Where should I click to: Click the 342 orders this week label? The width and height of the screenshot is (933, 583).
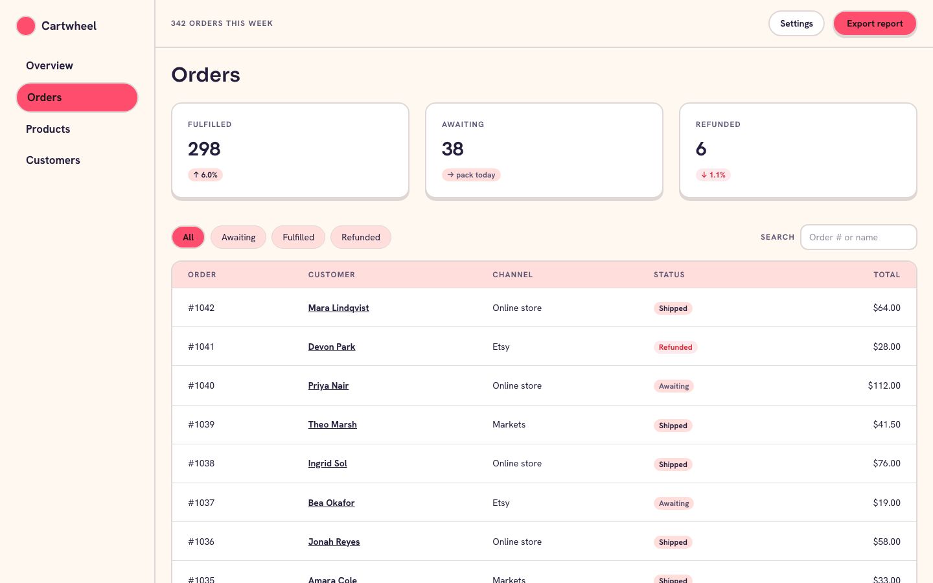click(222, 23)
